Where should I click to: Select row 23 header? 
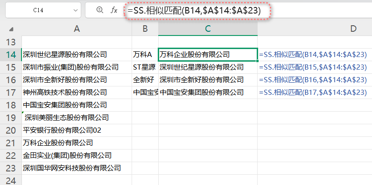click(x=11, y=168)
